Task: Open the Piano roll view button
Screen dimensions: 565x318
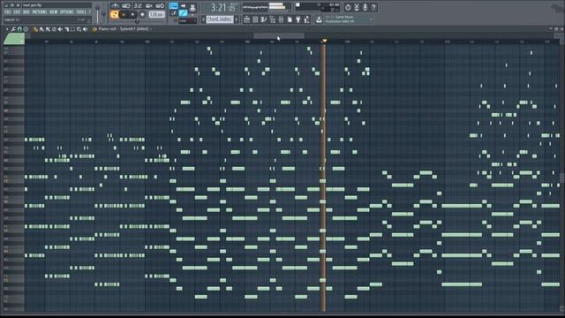Action: 264,19
